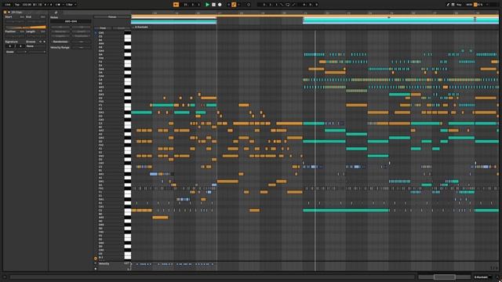Image resolution: width=502 pixels, height=282 pixels.
Task: Toggle the Scale button beside Fold
Action: (121, 28)
